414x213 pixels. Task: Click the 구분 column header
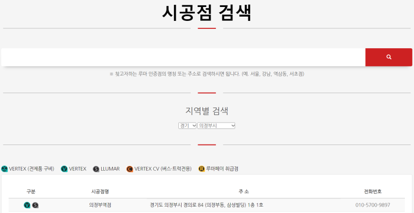(31, 192)
